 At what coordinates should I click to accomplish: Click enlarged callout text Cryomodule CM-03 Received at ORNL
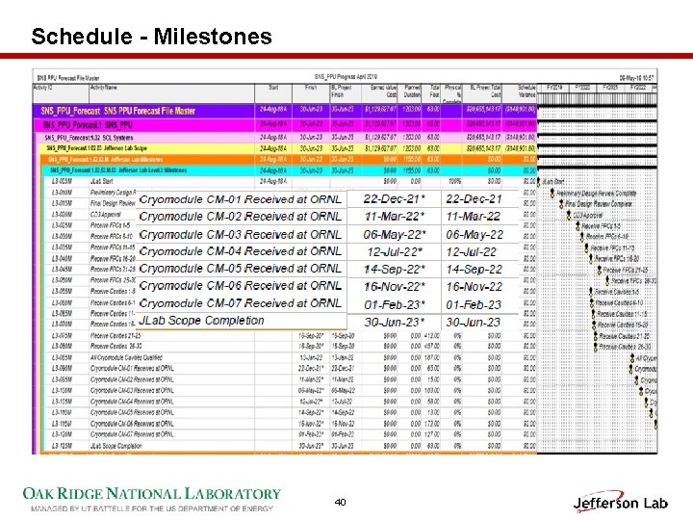[x=240, y=234]
